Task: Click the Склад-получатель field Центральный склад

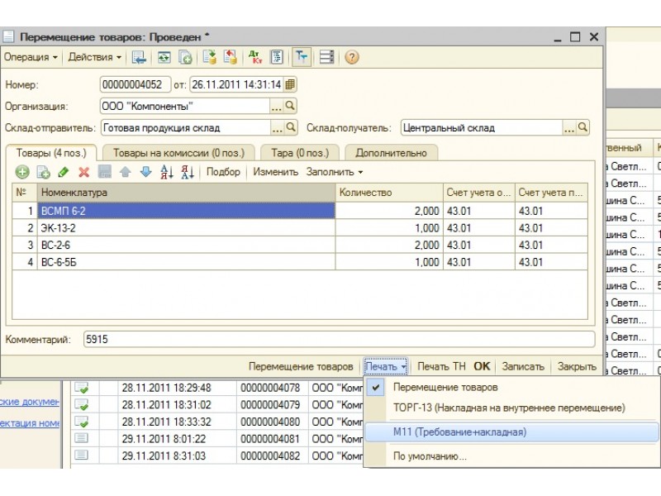Action: point(482,128)
